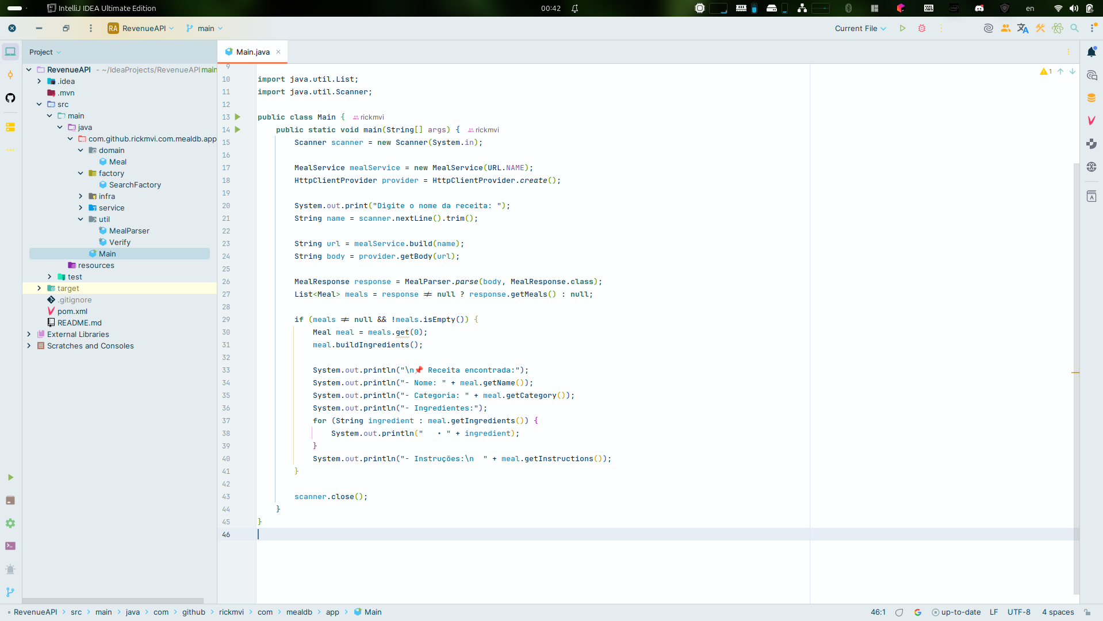
Task: Expand External Libraries node
Action: [x=29, y=334]
